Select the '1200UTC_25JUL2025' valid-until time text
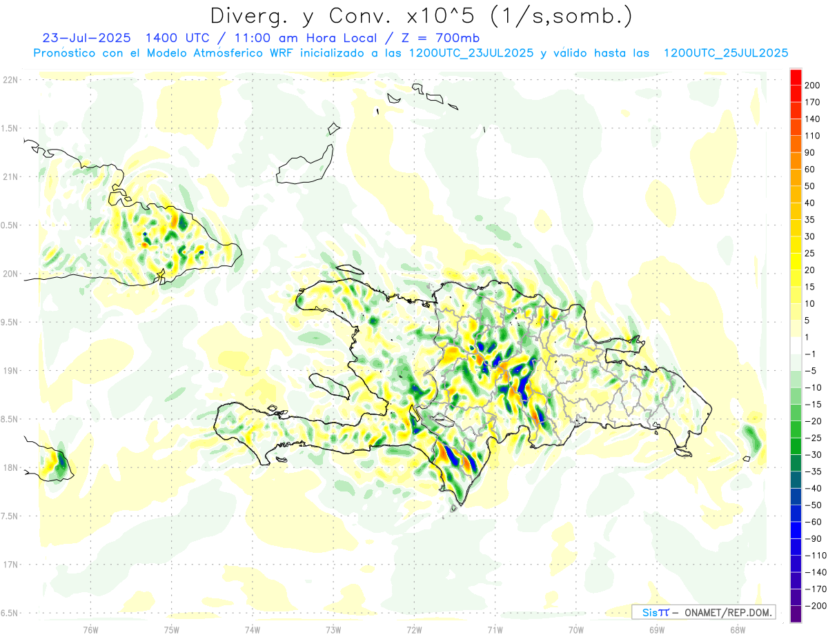The width and height of the screenshot is (828, 639). click(x=726, y=53)
